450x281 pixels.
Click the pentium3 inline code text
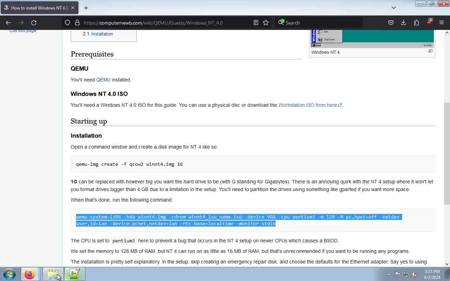pyautogui.click(x=124, y=241)
